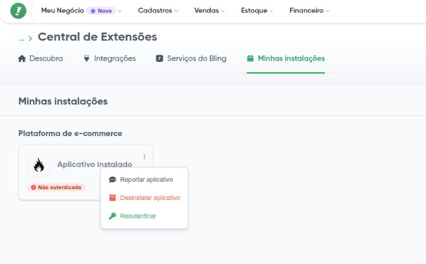Screen dimensions: 426x264
Task: Click the flame app icon
Action: pyautogui.click(x=39, y=165)
